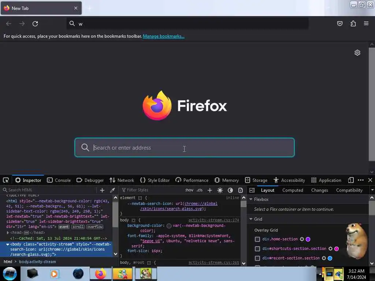Toggle print media simulation
The image size is (375, 281).
click(241, 190)
